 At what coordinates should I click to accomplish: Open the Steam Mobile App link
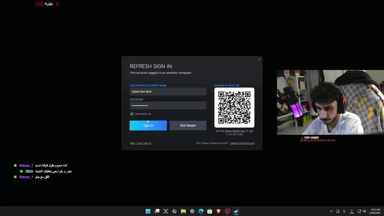pyautogui.click(x=235, y=131)
